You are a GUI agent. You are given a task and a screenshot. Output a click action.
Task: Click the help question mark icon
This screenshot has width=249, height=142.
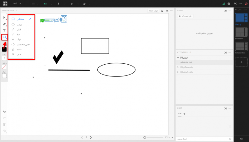tap(229, 4)
